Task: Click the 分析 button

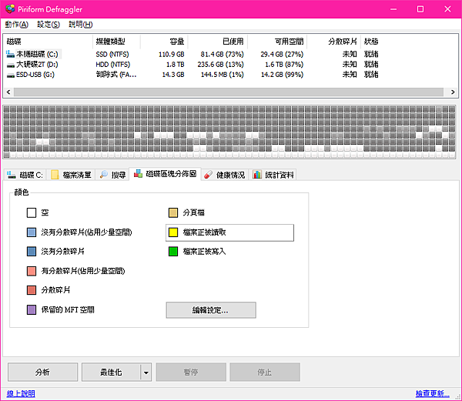Action: point(42,373)
